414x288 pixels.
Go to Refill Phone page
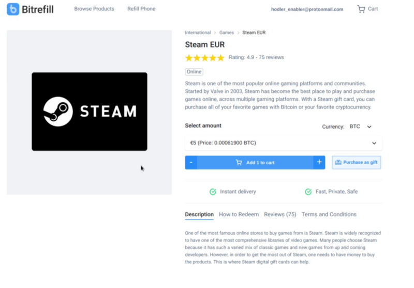point(141,9)
